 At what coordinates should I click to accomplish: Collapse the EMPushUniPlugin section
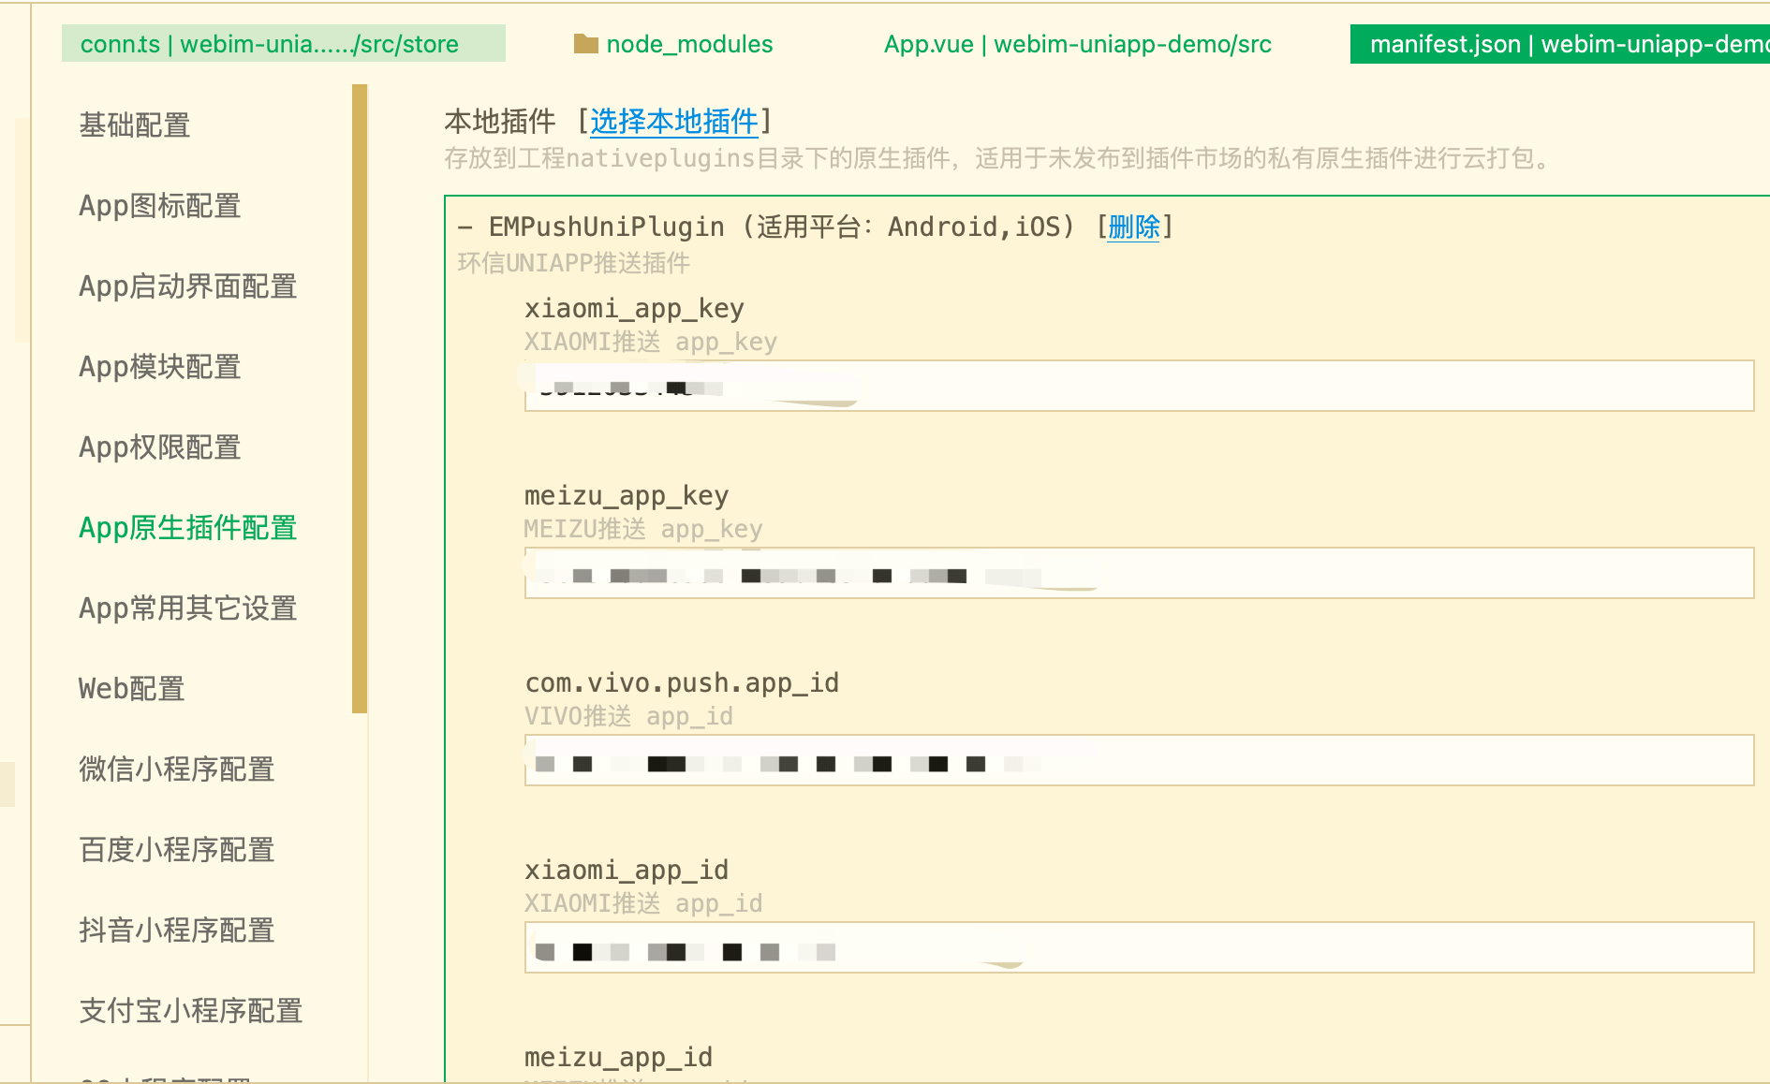[465, 227]
